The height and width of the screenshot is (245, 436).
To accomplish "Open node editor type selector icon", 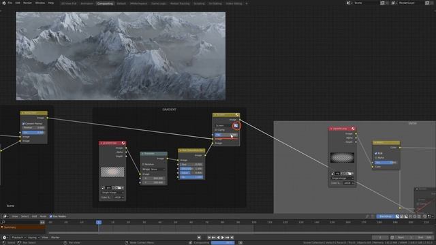I will click(5, 216).
